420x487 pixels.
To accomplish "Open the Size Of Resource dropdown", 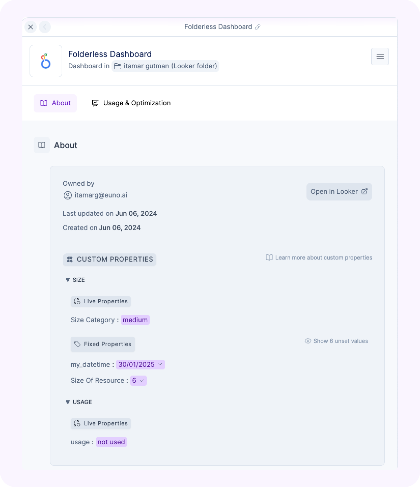I will (138, 380).
